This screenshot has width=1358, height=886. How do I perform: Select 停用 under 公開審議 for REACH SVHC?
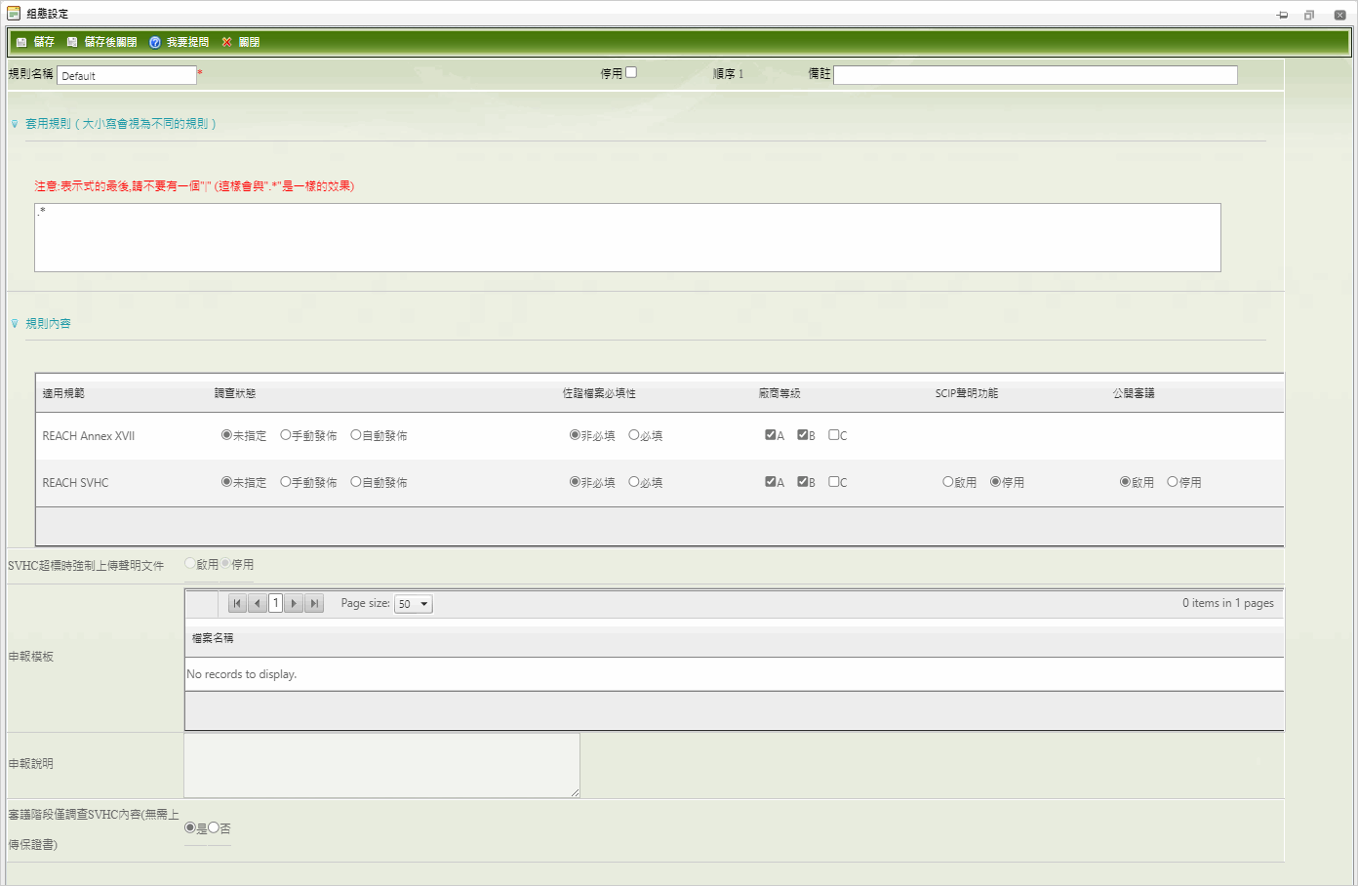(1173, 482)
